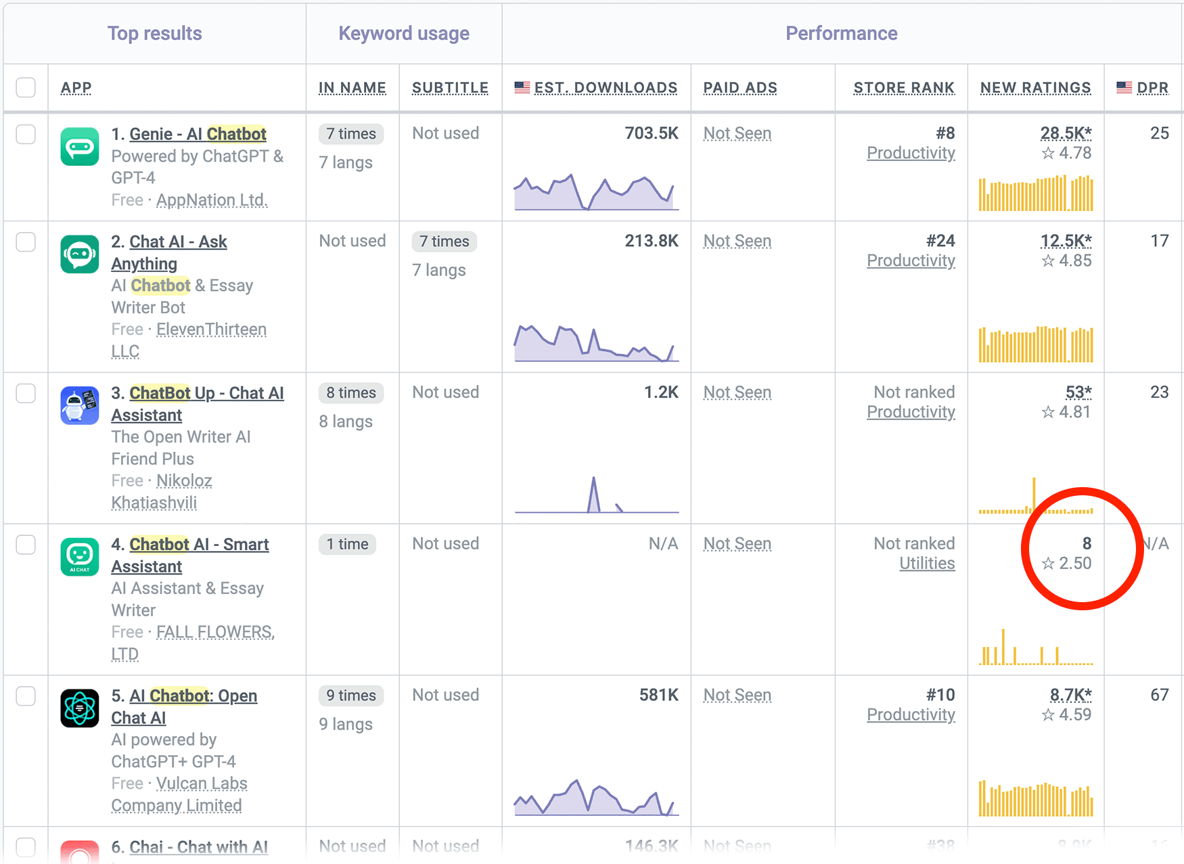Viewport: 1184px width, 864px height.
Task: Open developer ElevenThirteen LLC link
Action: (x=189, y=340)
